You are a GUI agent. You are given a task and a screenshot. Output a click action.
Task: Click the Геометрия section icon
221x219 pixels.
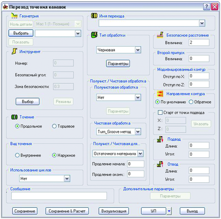coord(14,16)
